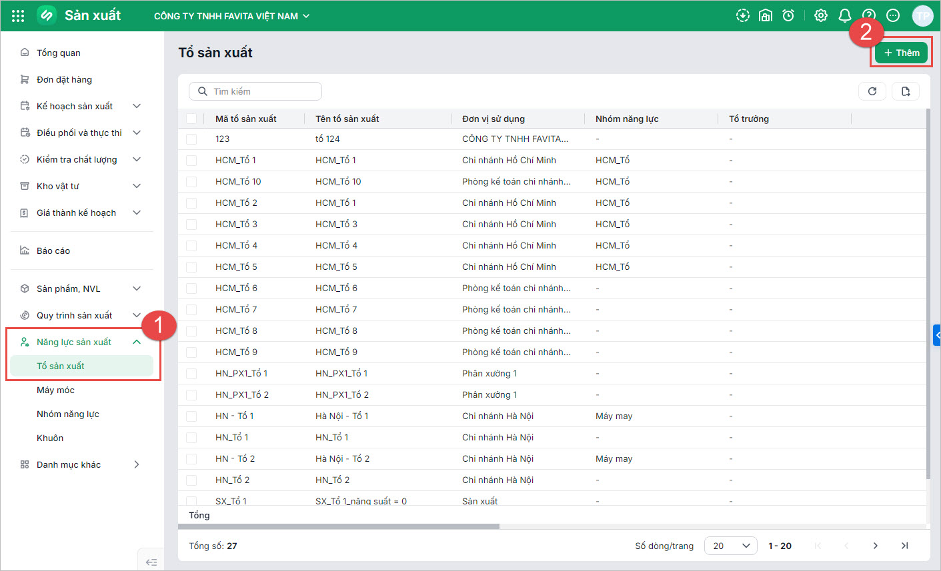Export the table using export icon
Viewport: 941px width, 571px height.
tap(905, 91)
